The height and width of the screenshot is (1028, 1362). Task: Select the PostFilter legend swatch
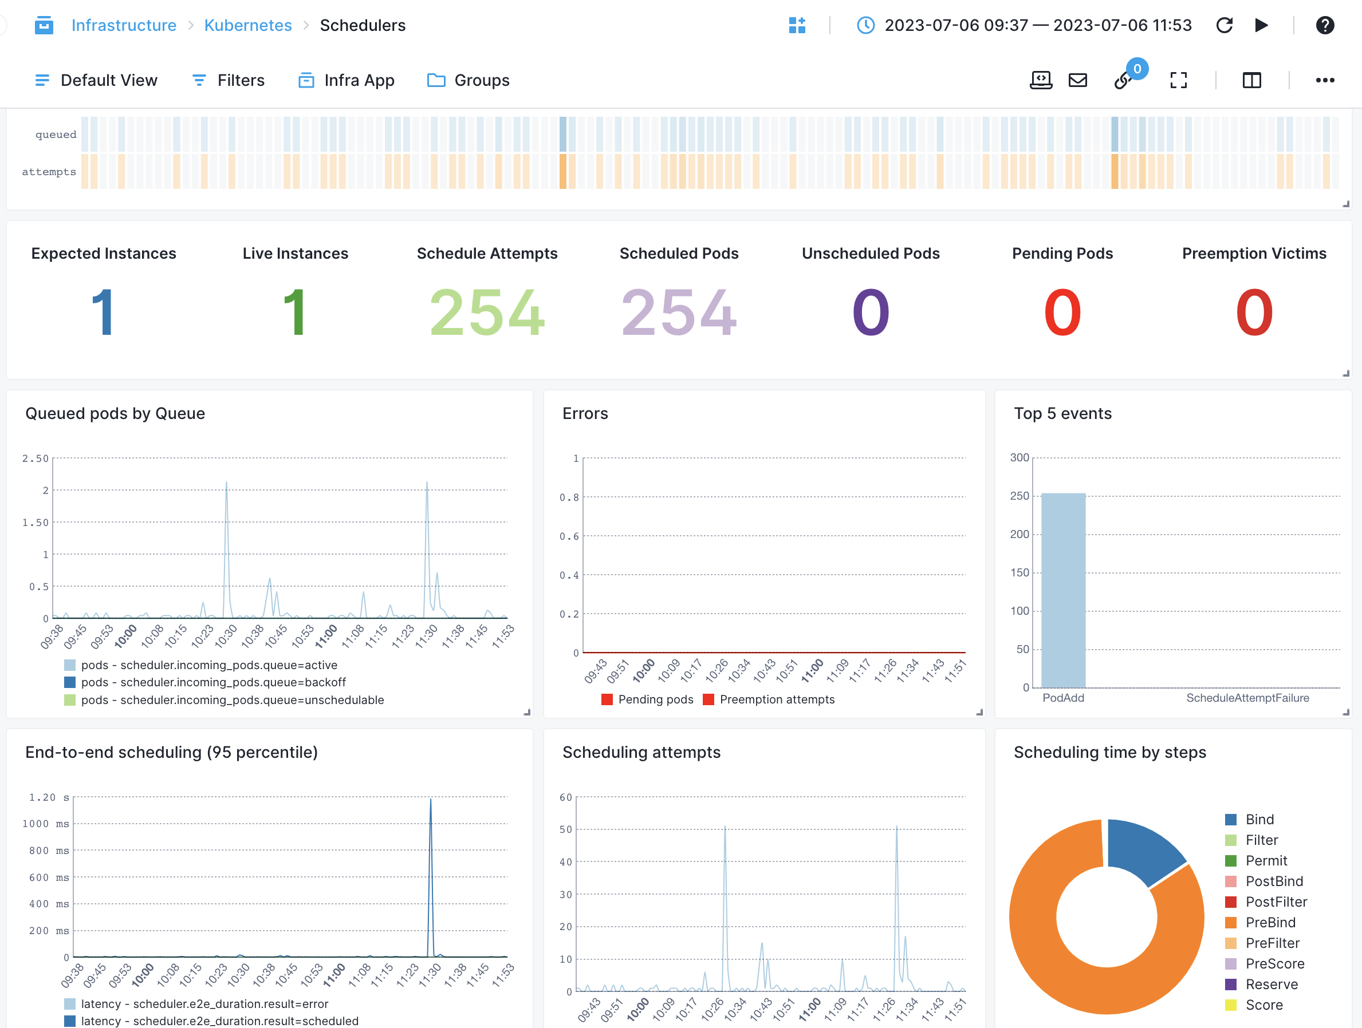(1231, 902)
